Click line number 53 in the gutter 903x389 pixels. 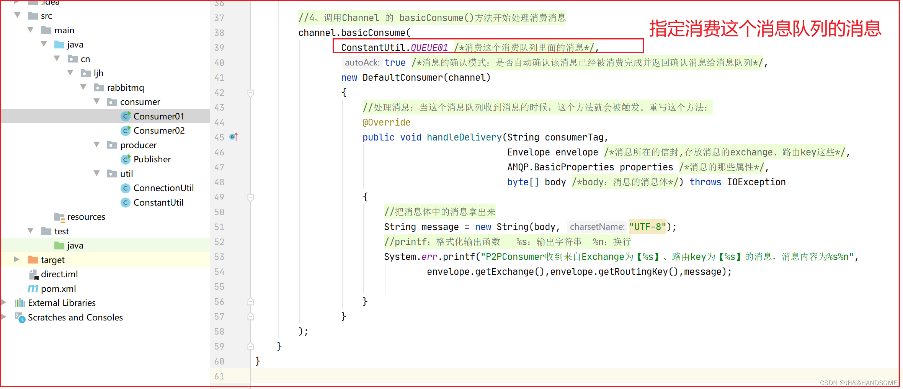pos(219,257)
